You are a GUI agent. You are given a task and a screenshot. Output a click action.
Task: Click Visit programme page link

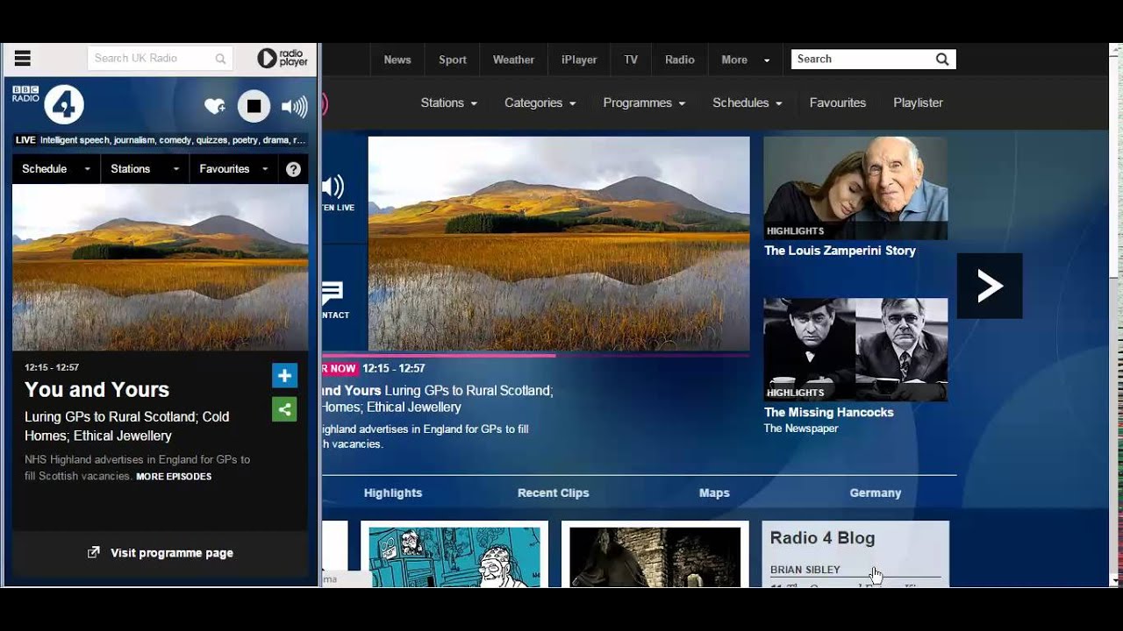pyautogui.click(x=172, y=553)
